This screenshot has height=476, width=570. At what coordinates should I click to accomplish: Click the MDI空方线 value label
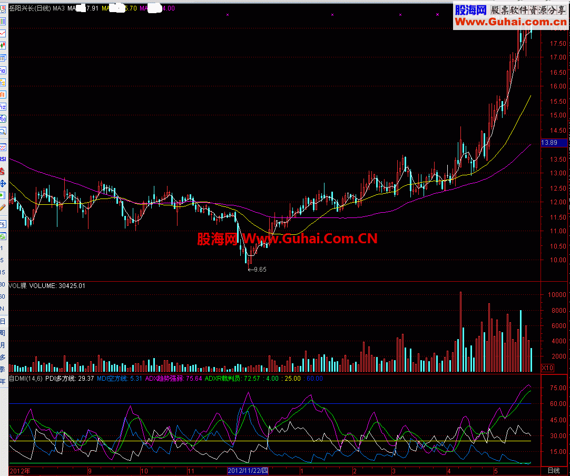click(x=120, y=378)
